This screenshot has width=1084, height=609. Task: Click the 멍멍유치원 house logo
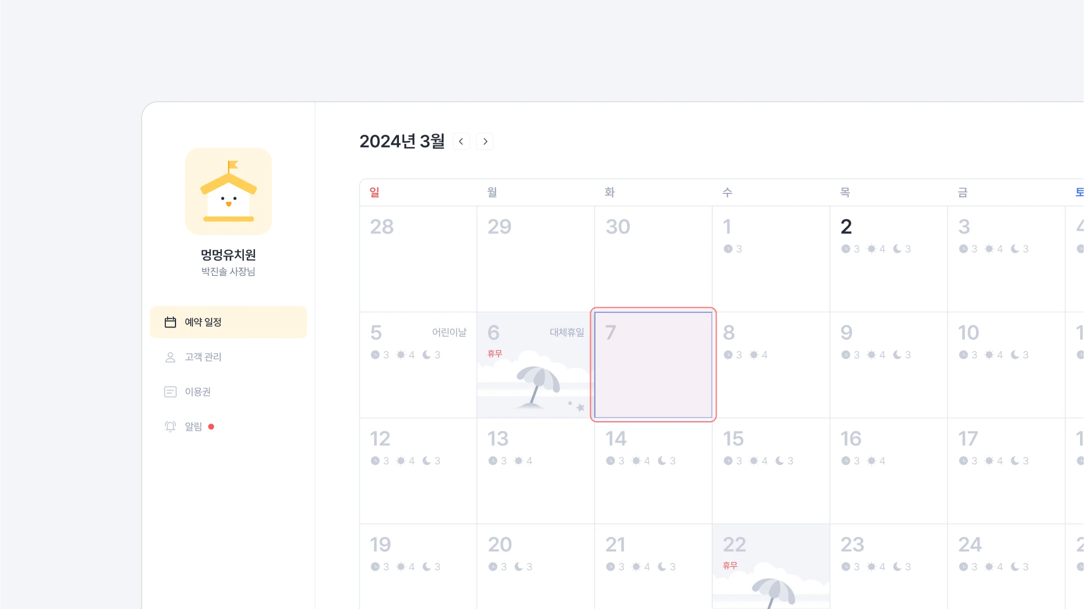click(x=229, y=192)
